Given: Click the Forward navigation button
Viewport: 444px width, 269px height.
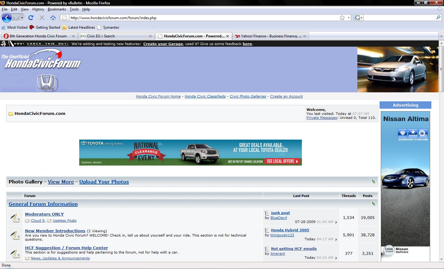Looking at the screenshot, I should [16, 18].
